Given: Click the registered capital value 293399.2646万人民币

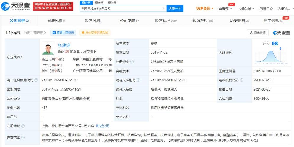Looking at the screenshot, I should (x=167, y=62).
